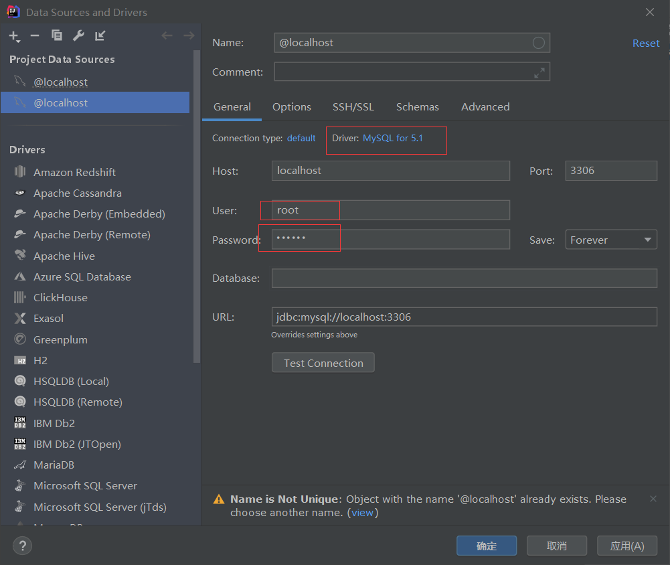Image resolution: width=670 pixels, height=565 pixels.
Task: Dismiss the Name is Not Unique warning
Action: (x=653, y=499)
